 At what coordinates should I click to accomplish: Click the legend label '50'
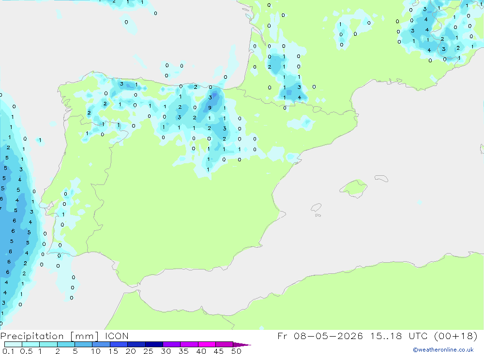[236, 351]
